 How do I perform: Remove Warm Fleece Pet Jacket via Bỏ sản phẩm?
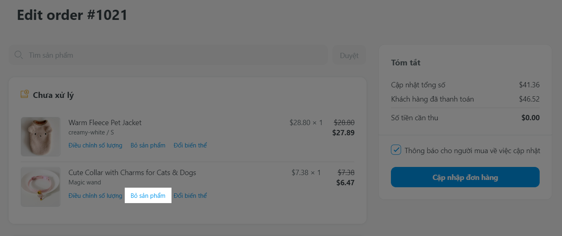pos(148,145)
